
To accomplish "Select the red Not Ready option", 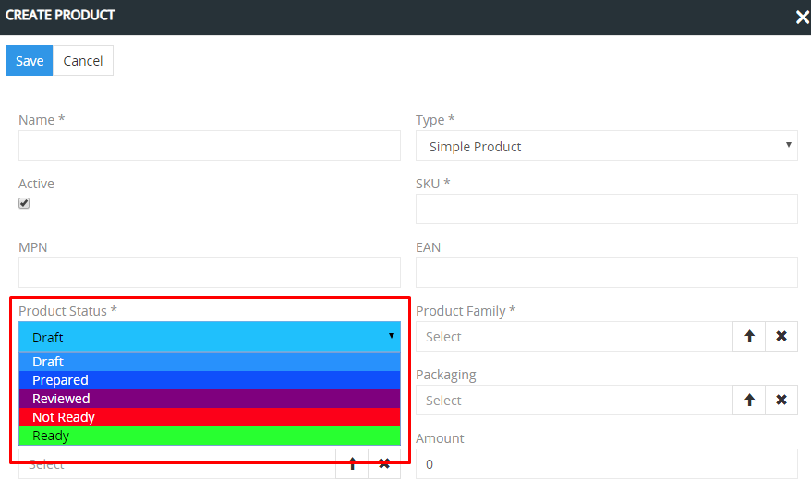I will (210, 417).
